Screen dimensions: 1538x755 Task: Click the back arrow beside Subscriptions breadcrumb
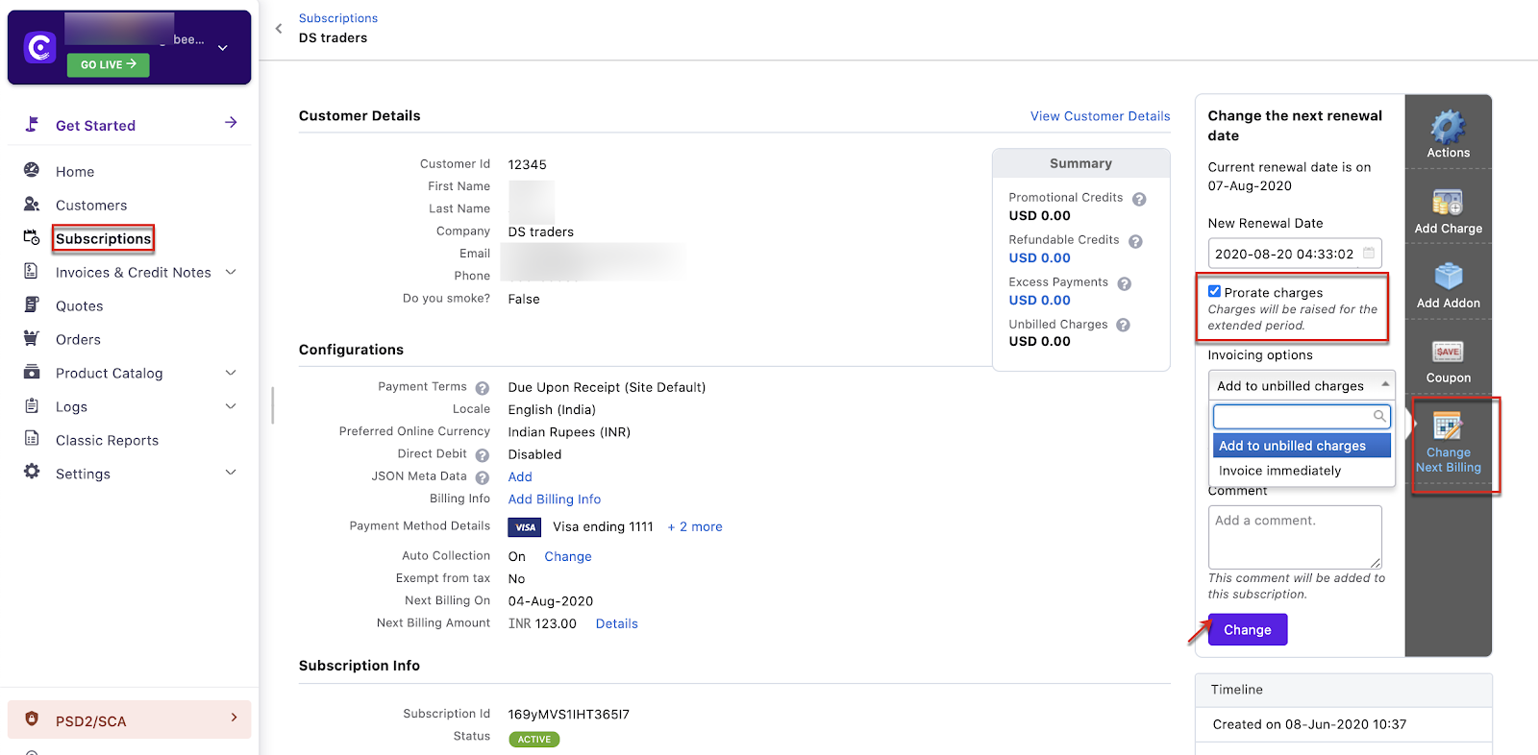coord(279,29)
